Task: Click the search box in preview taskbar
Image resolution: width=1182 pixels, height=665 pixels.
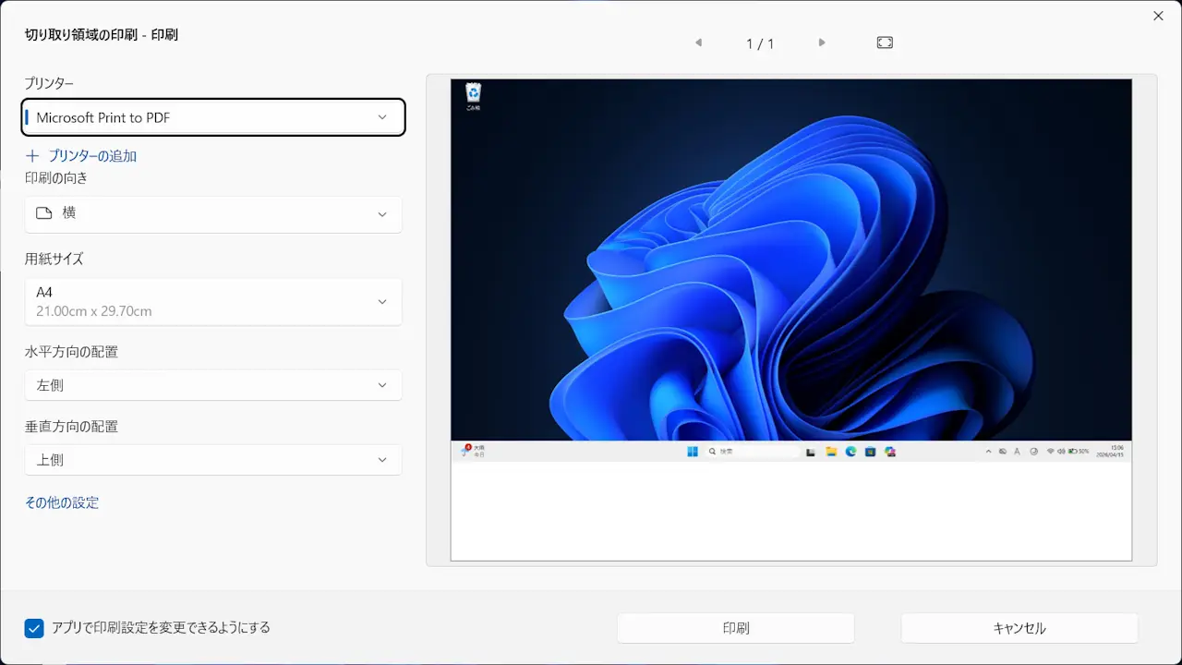Action: point(753,452)
